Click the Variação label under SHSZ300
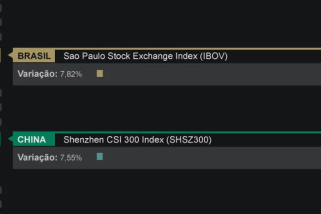Viewport: 321px width, 214px height. [x=37, y=158]
